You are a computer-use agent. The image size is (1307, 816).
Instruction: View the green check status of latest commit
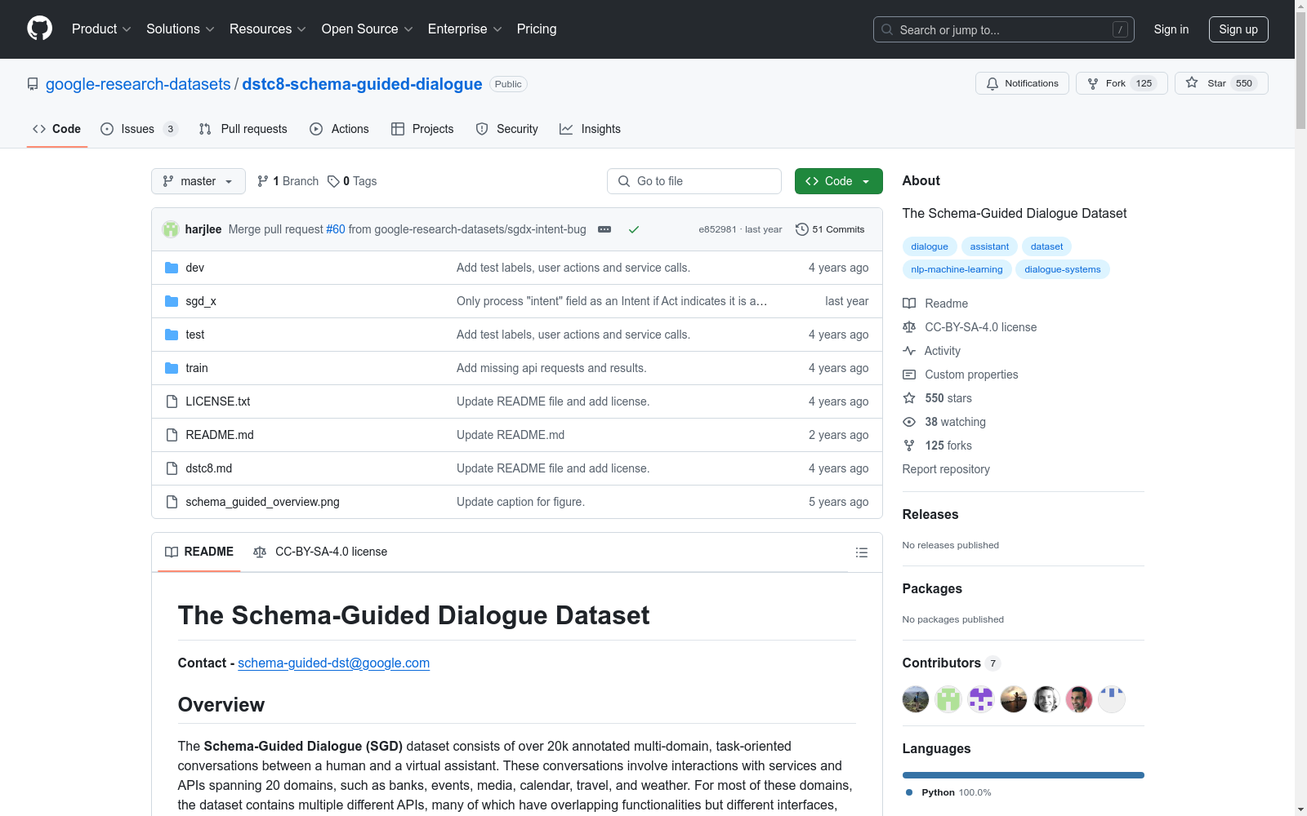tap(633, 229)
